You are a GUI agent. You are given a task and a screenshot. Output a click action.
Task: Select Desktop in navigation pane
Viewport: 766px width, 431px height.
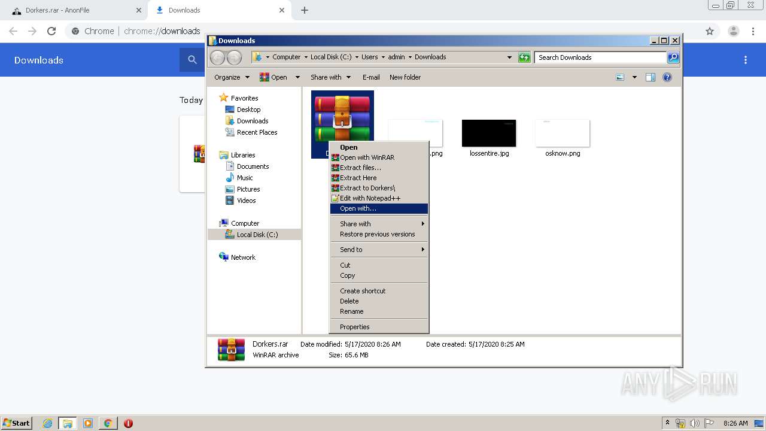[248, 110]
